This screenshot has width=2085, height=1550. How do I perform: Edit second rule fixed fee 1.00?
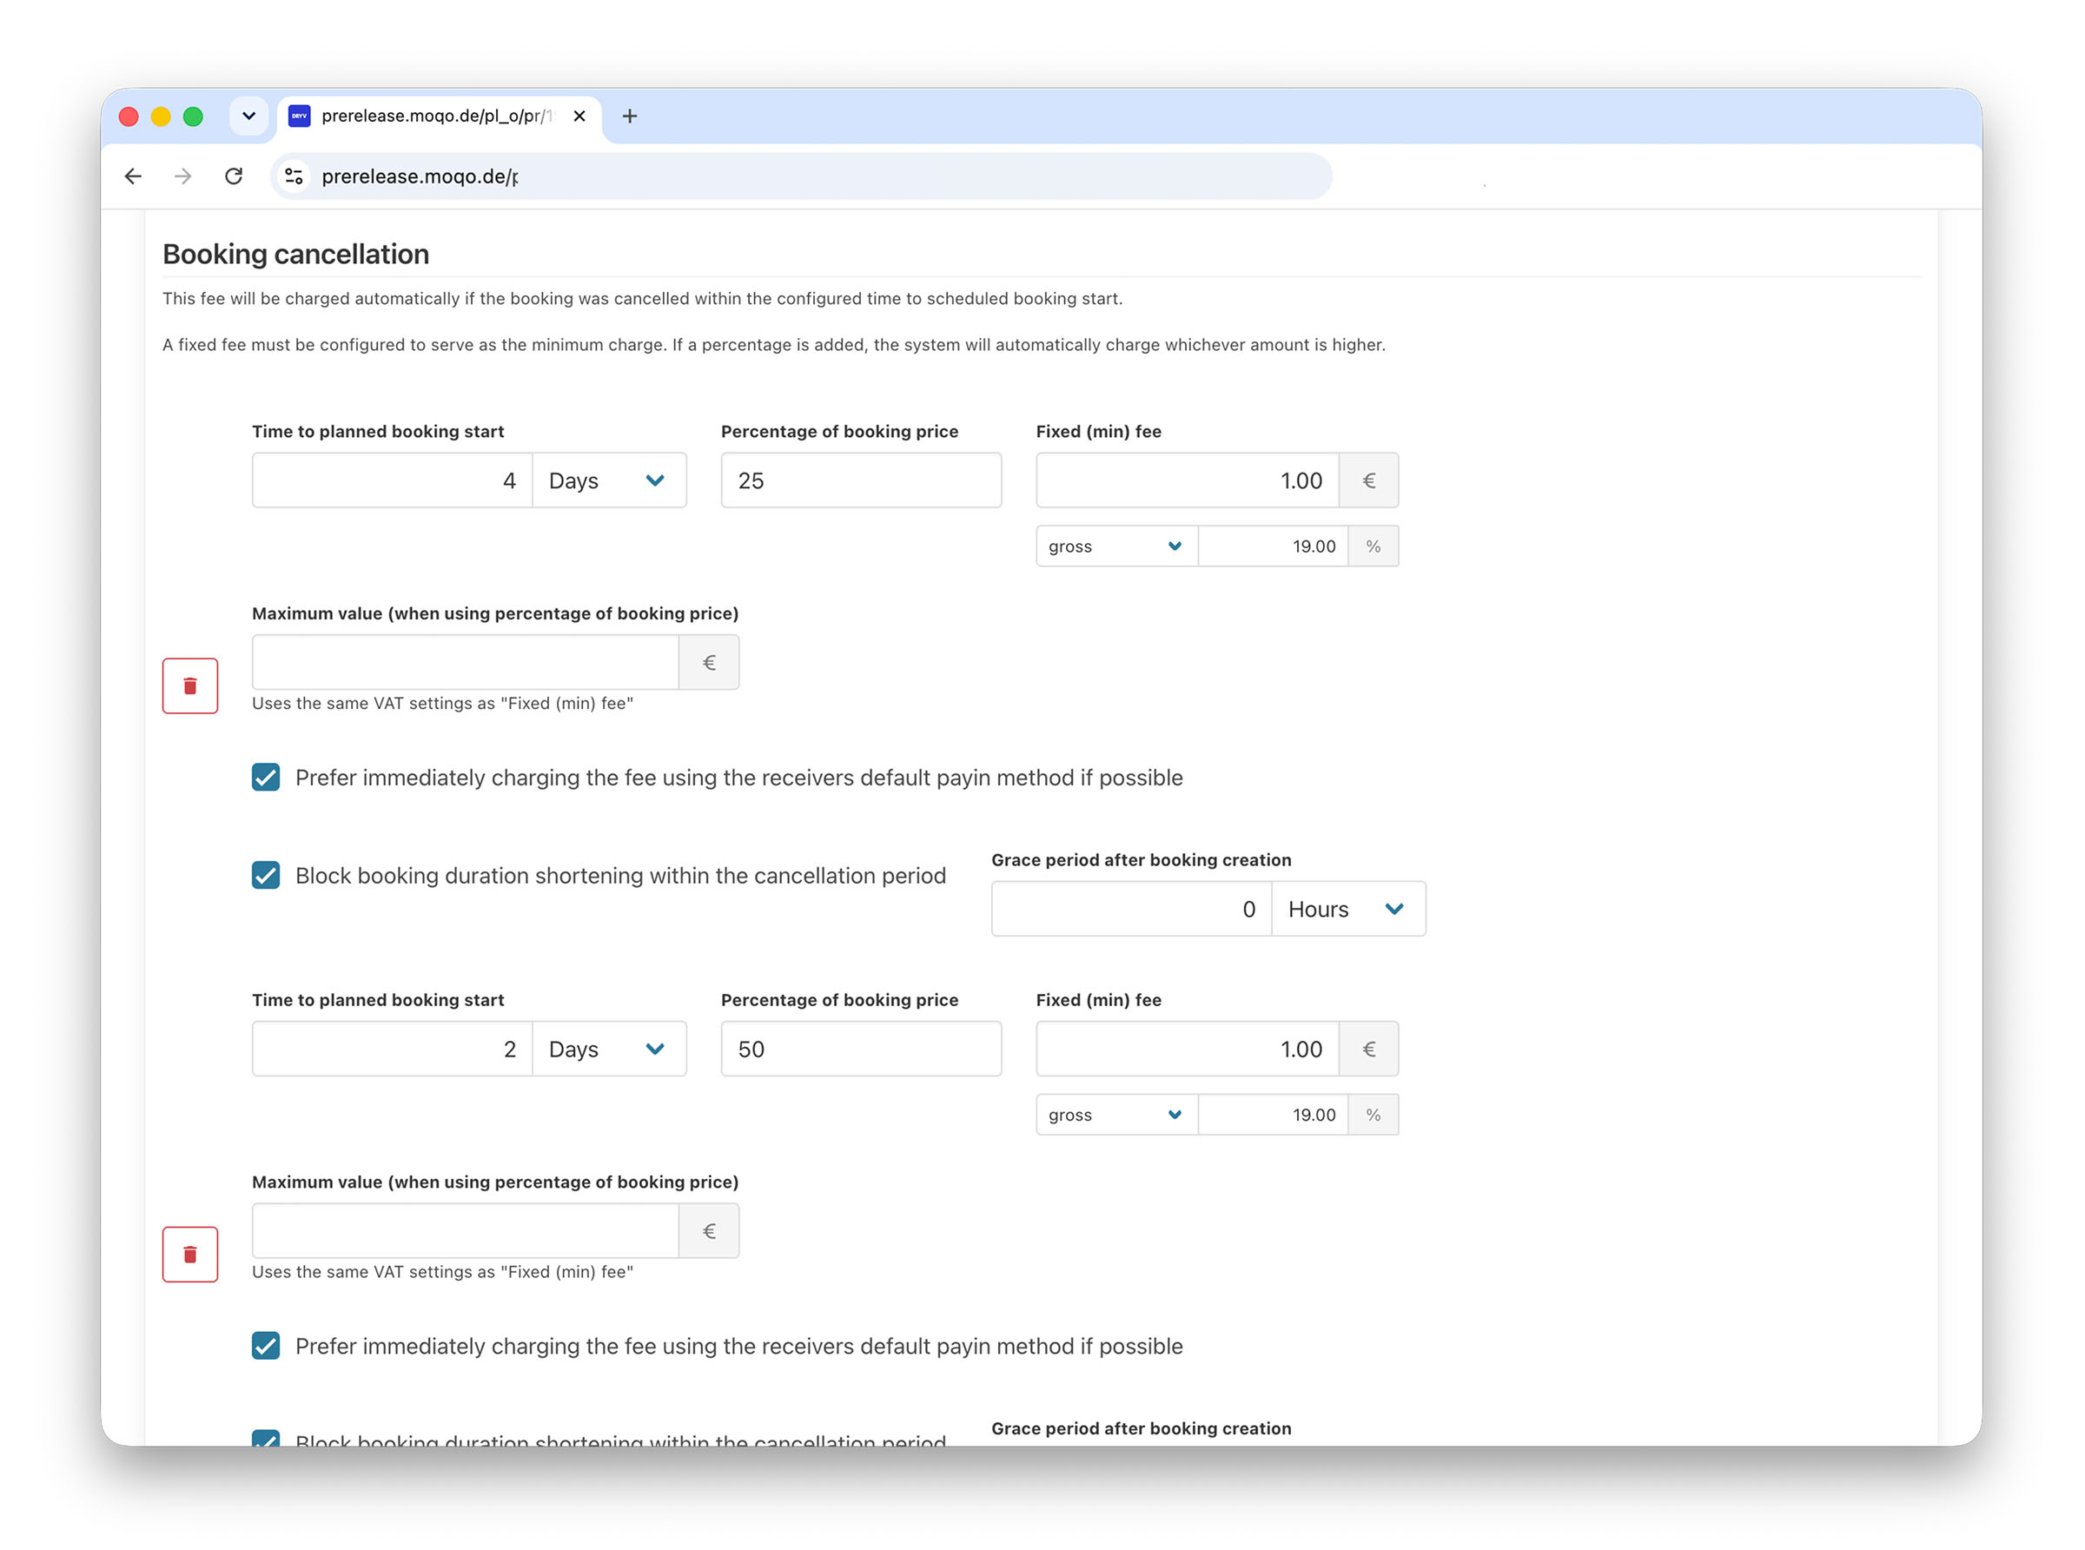pyautogui.click(x=1188, y=1049)
